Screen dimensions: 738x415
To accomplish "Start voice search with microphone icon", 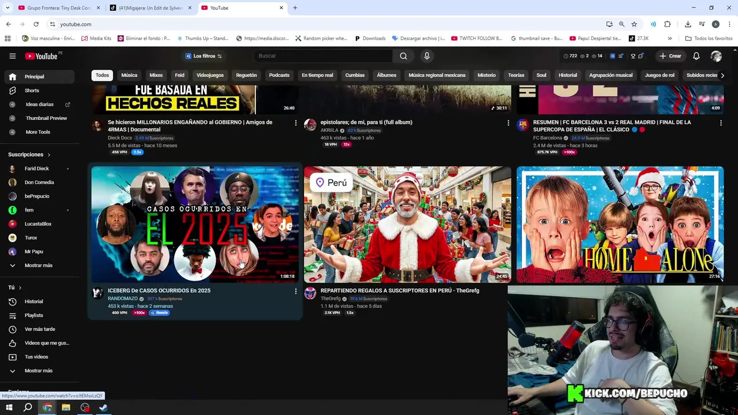I will click(427, 56).
